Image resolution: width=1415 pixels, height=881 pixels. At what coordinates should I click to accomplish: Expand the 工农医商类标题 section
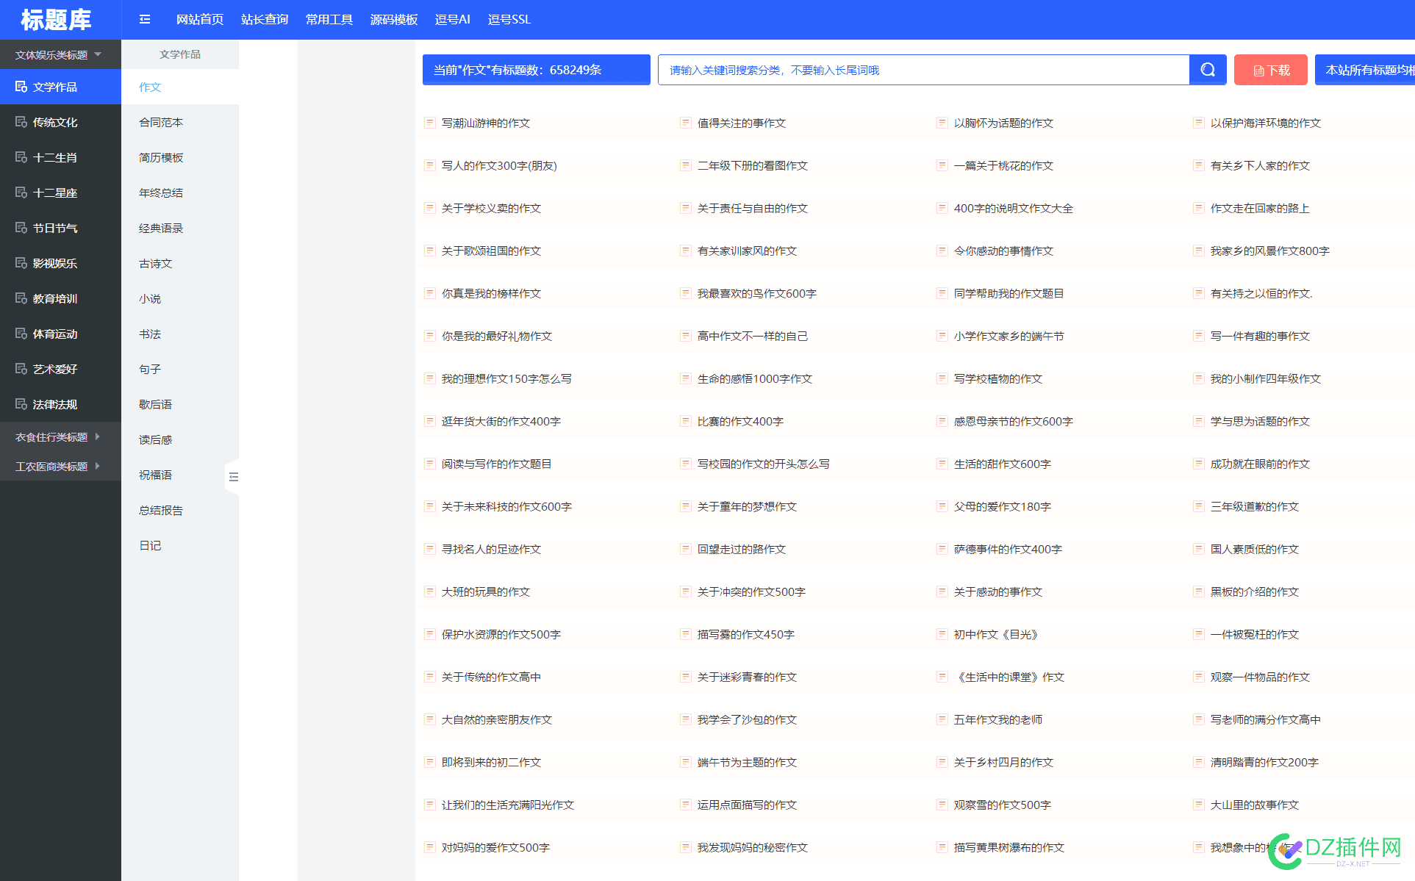point(60,466)
